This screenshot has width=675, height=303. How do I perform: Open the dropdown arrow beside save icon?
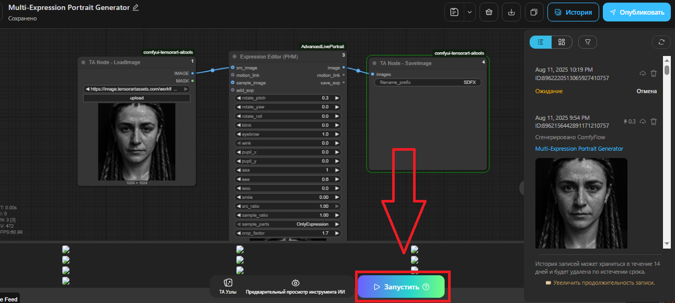click(469, 12)
